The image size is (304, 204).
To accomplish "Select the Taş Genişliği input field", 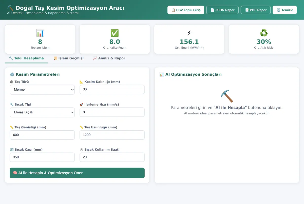I will pos(42,135).
